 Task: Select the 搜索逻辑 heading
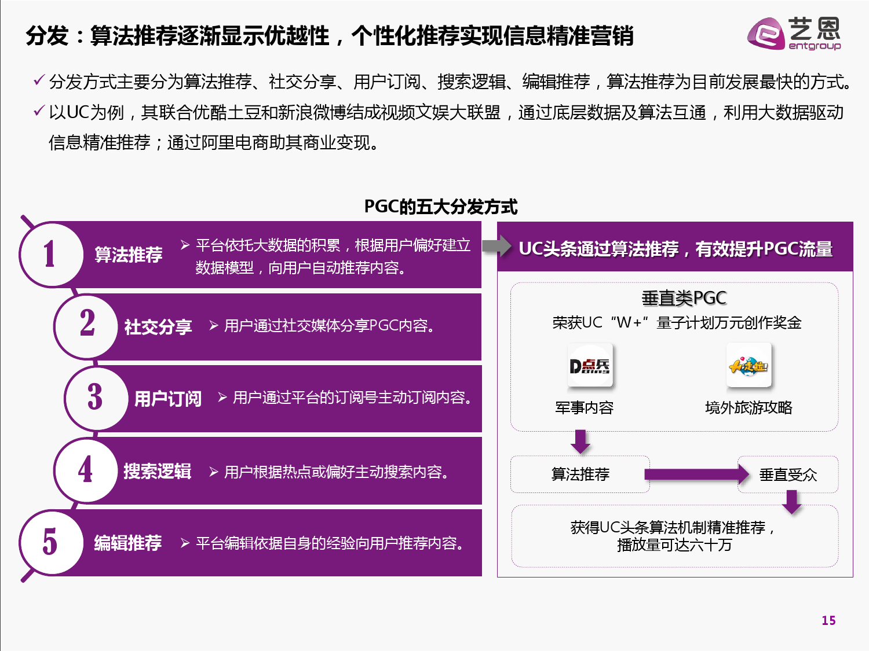coord(158,471)
